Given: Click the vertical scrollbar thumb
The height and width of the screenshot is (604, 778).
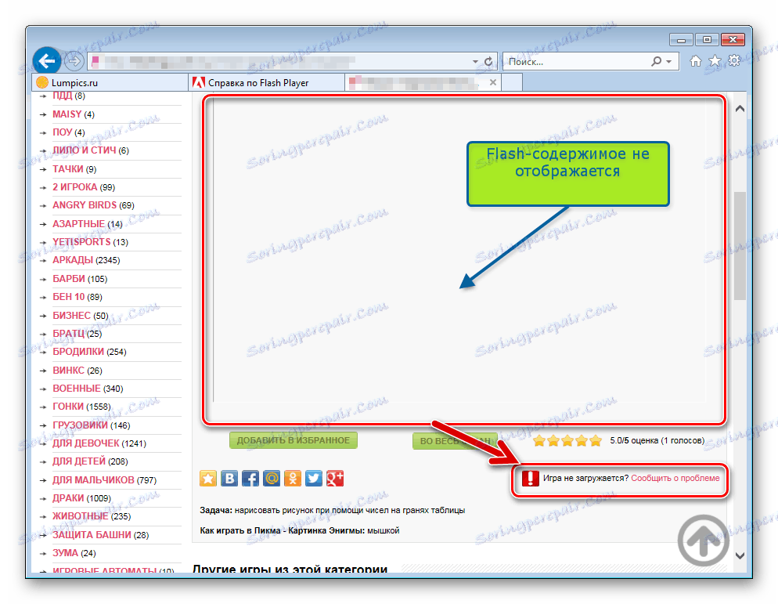Looking at the screenshot, I should [740, 245].
